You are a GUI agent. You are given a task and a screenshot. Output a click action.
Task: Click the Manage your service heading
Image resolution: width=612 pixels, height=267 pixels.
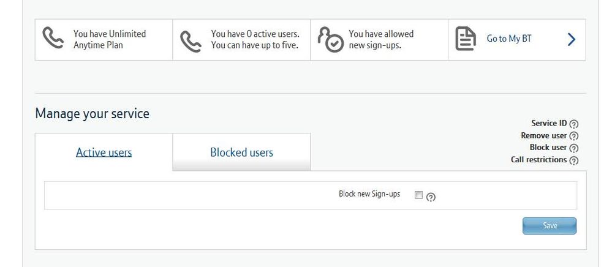point(92,113)
